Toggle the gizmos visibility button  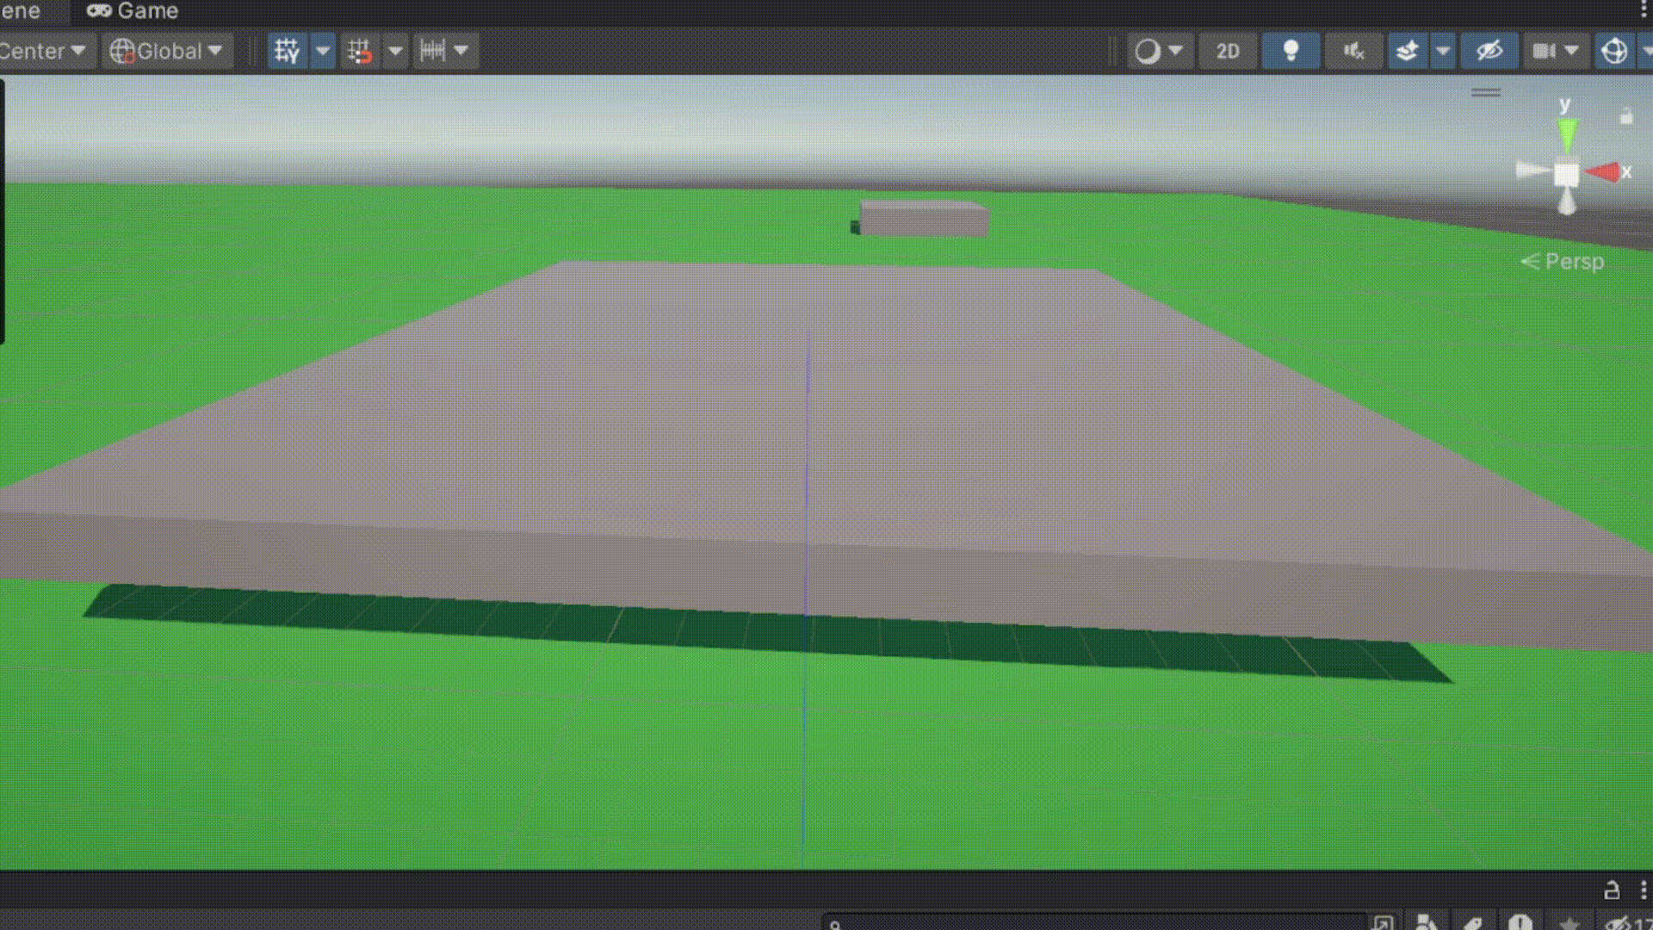point(1616,51)
